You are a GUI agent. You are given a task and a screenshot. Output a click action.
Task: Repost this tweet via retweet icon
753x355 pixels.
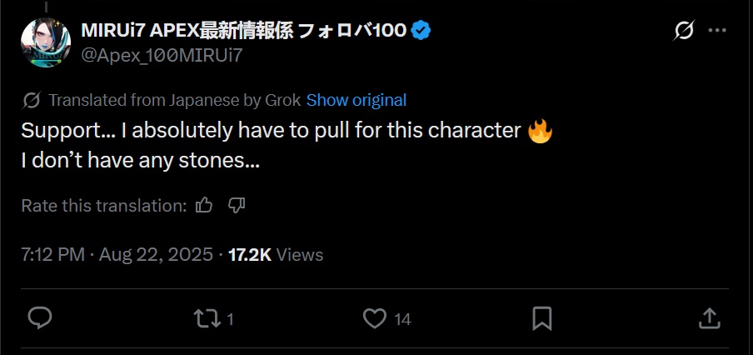point(207,319)
